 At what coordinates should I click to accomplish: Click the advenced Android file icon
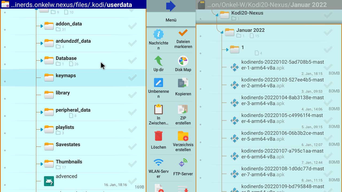point(49,181)
